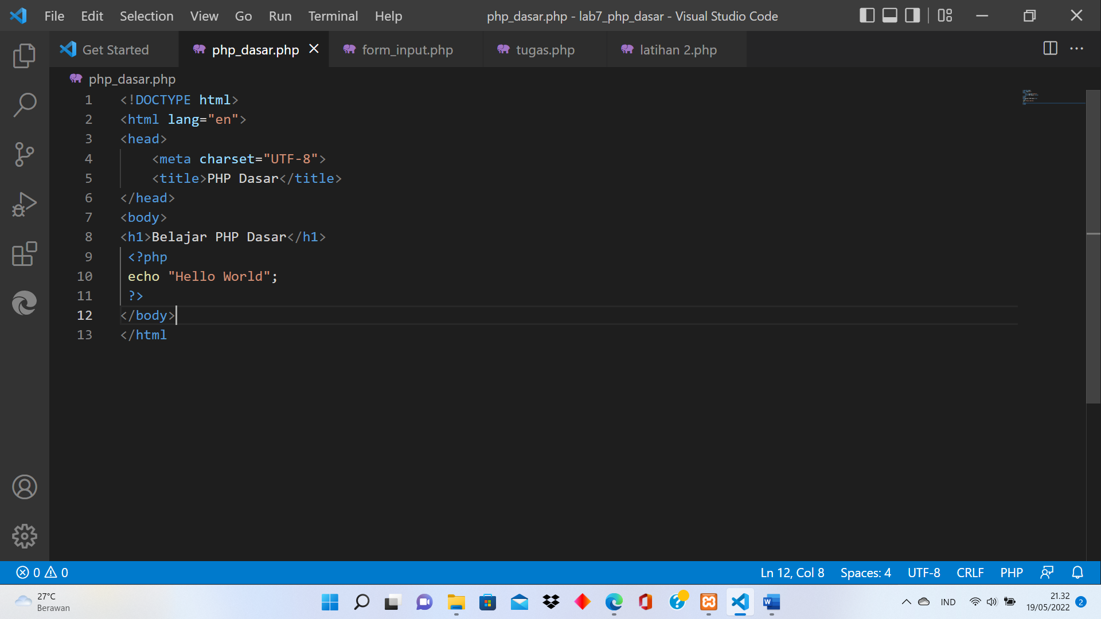Click the editor minimap preview
The image size is (1101, 619).
pos(1053,97)
